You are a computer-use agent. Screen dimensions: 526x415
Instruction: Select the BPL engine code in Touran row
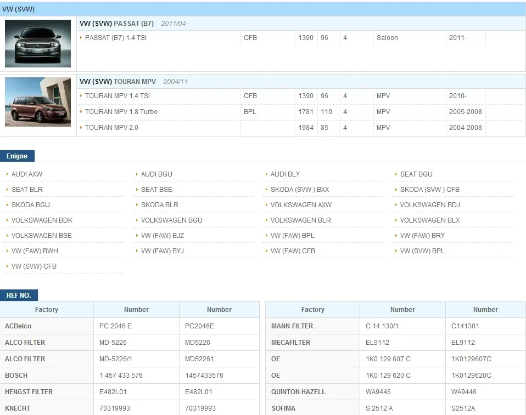[x=250, y=111]
